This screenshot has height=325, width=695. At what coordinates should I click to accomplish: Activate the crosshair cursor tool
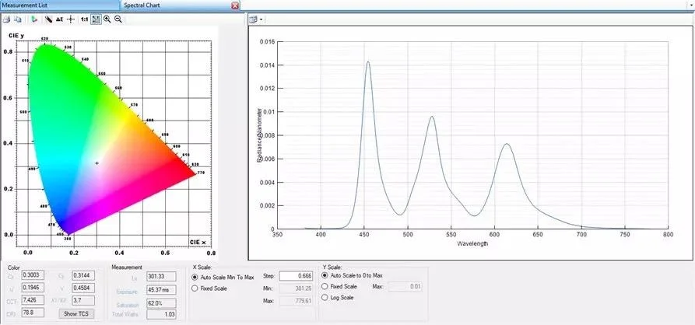pos(71,19)
